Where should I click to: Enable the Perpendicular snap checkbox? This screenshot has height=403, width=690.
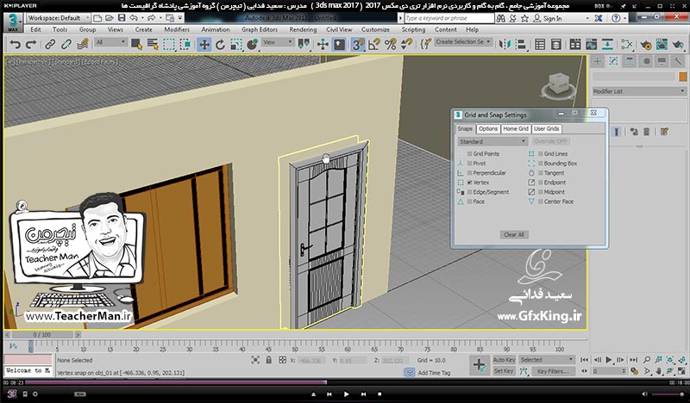(469, 173)
